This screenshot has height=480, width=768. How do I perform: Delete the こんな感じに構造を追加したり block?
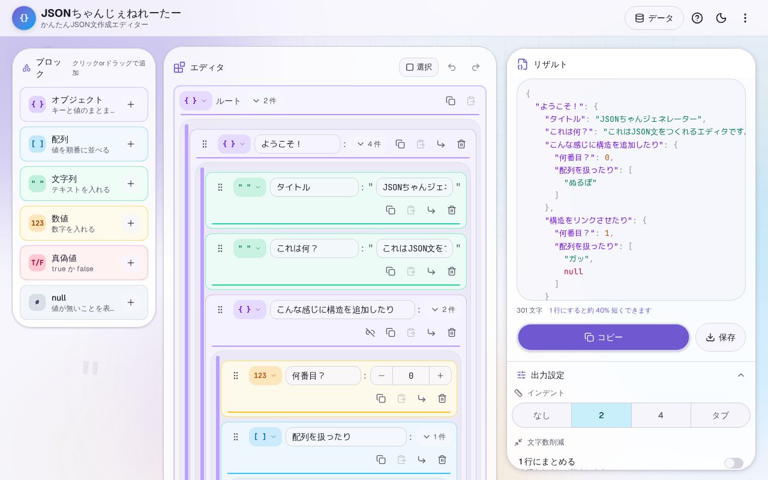452,332
